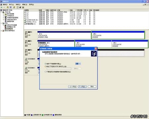Open the View menu
149x119 pixels.
pyautogui.click(x=18, y=5)
